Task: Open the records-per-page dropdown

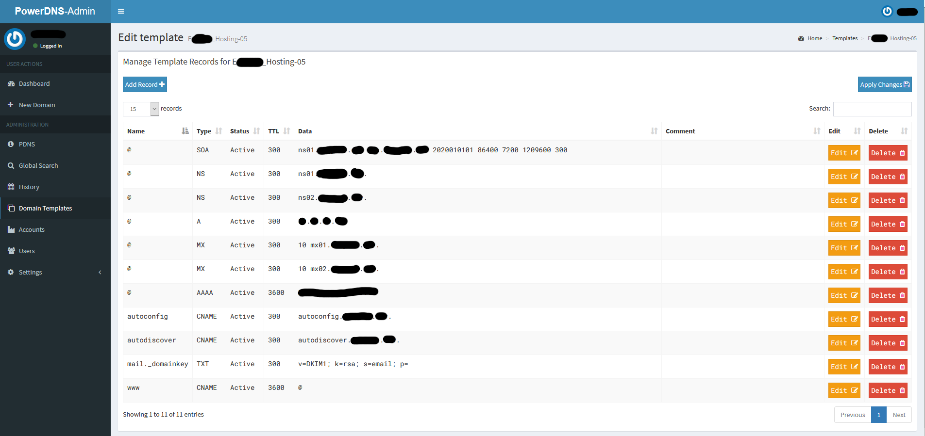Action: pos(141,109)
